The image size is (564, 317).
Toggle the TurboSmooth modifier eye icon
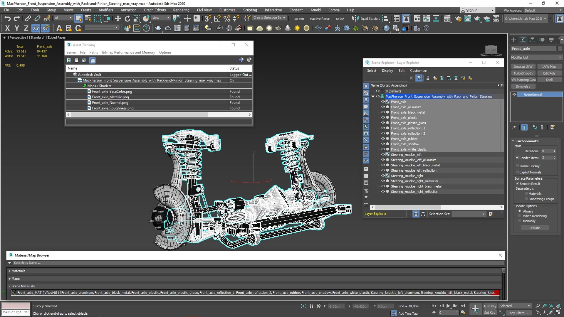pyautogui.click(x=514, y=95)
